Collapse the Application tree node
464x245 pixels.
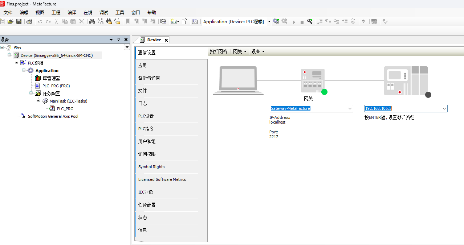[24, 70]
